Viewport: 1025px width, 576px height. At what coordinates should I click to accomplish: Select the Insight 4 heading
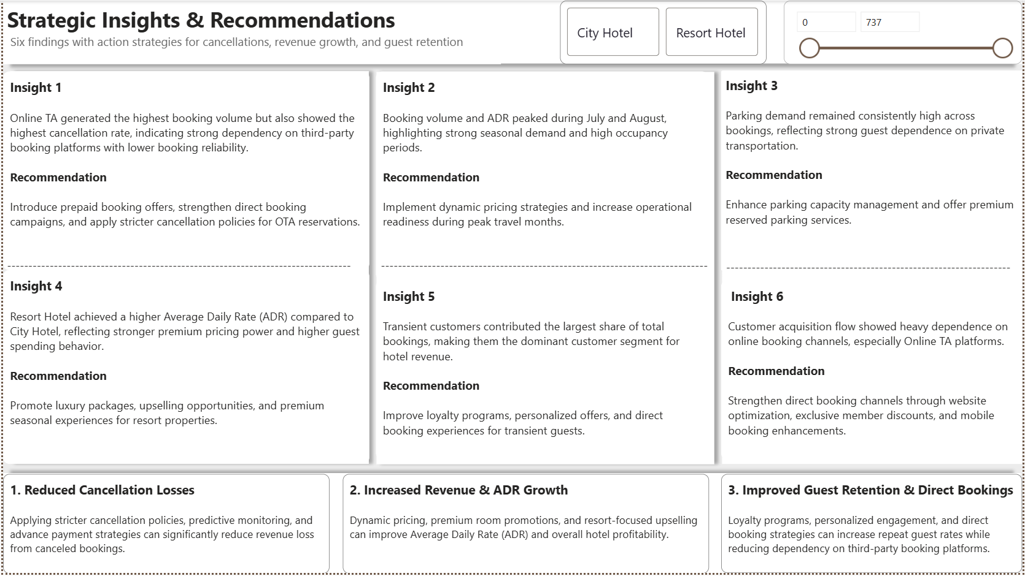tap(36, 286)
